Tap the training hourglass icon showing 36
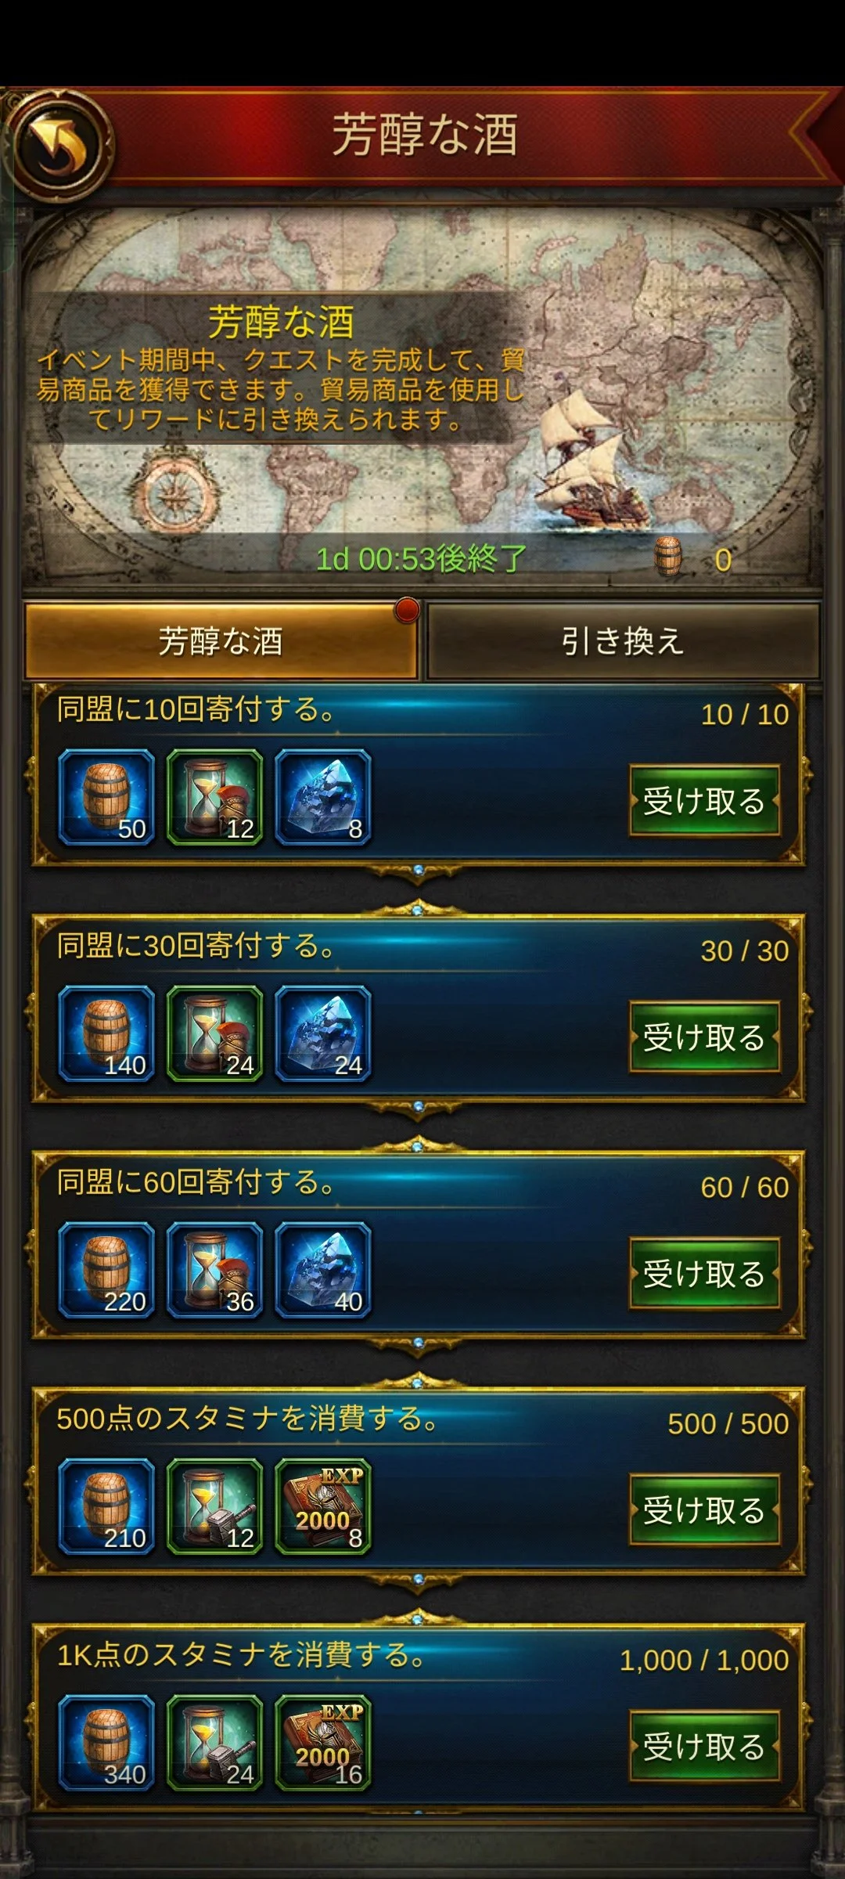 (214, 1271)
